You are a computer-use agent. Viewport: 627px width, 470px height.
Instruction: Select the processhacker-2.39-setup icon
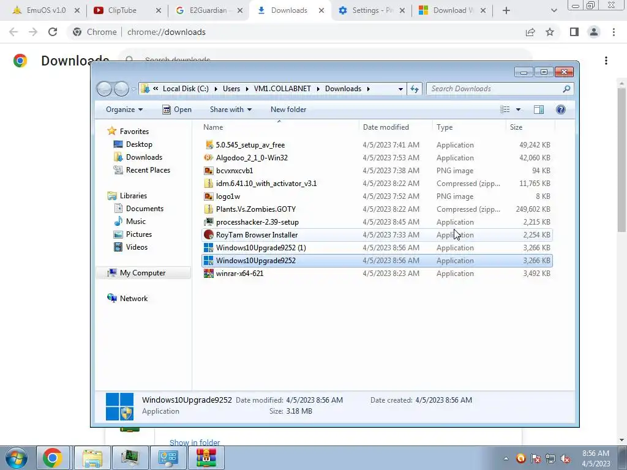tap(208, 222)
